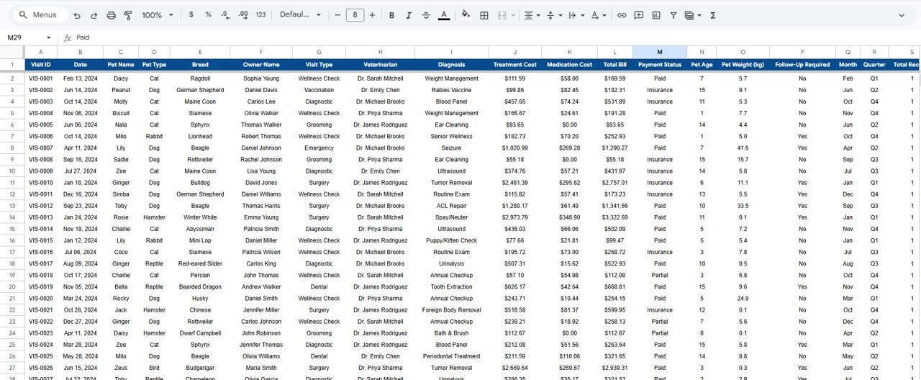Open the table views icon

click(x=693, y=15)
